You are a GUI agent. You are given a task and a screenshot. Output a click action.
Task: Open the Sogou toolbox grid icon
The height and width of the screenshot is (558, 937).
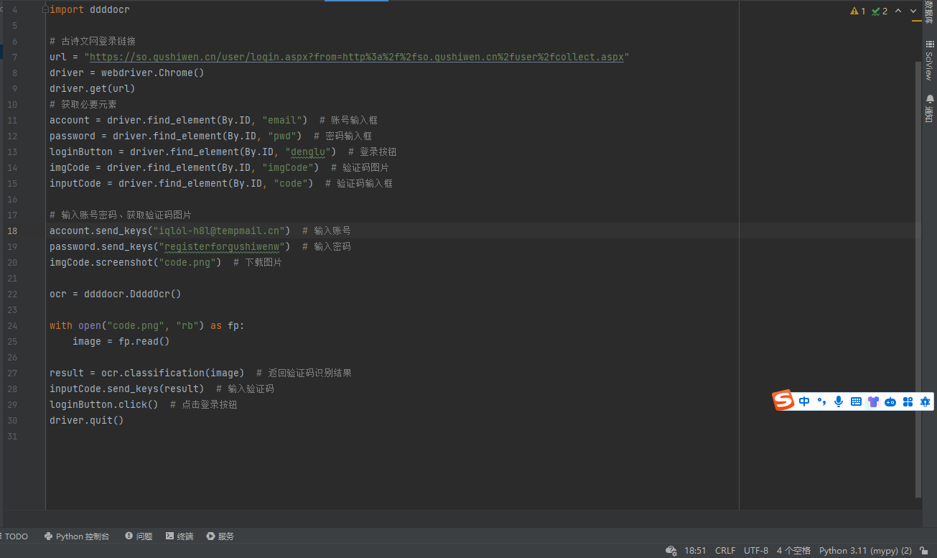click(908, 401)
